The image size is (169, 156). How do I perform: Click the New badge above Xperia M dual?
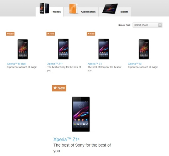pyautogui.click(x=10, y=34)
